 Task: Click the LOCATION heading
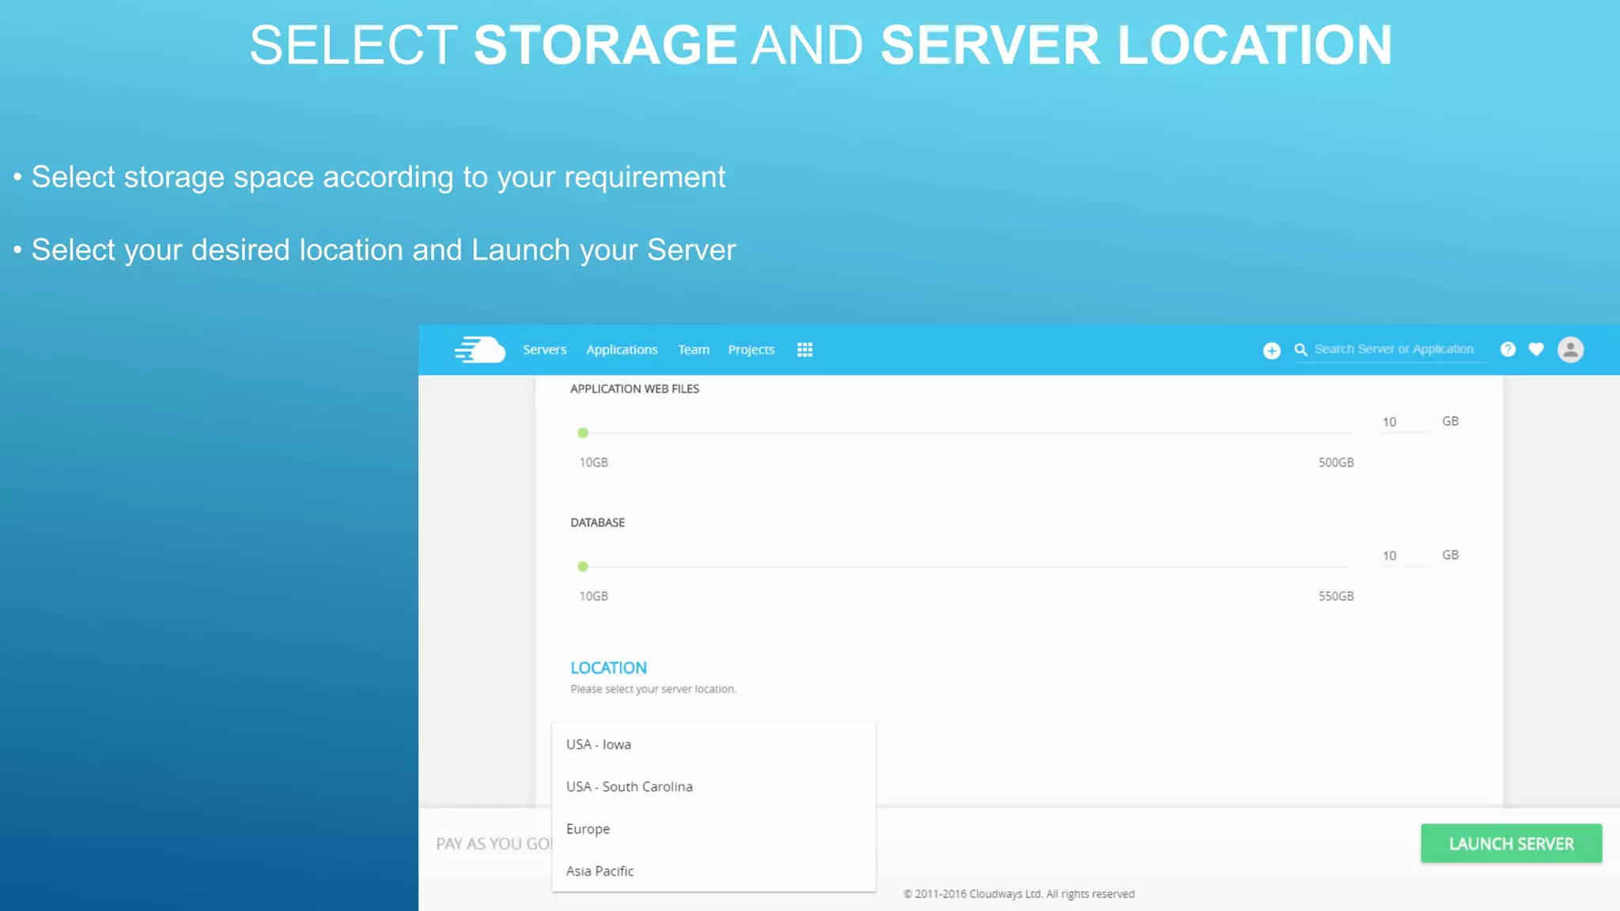coord(608,668)
